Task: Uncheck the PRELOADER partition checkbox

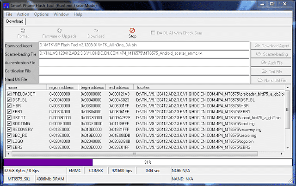Action: coord(9,94)
